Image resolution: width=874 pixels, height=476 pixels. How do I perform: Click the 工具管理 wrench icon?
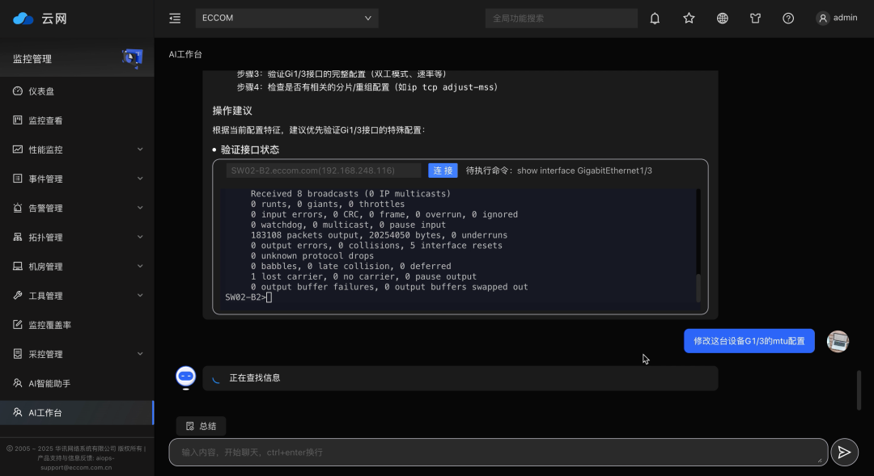pyautogui.click(x=18, y=295)
